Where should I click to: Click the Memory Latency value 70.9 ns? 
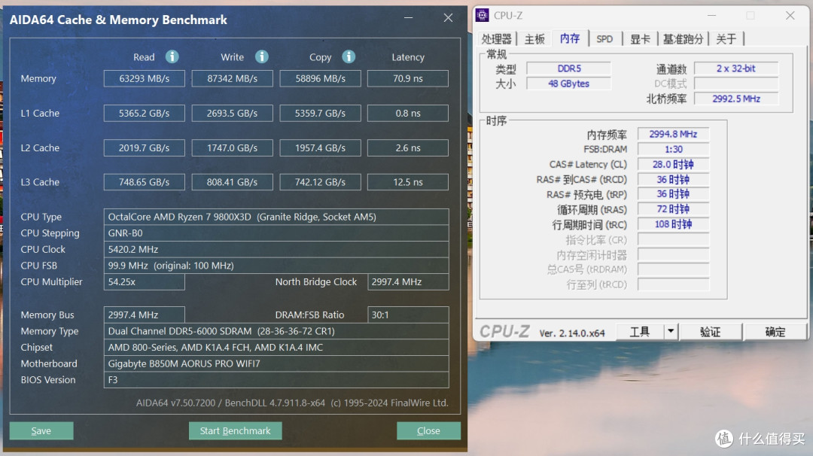[x=408, y=78]
